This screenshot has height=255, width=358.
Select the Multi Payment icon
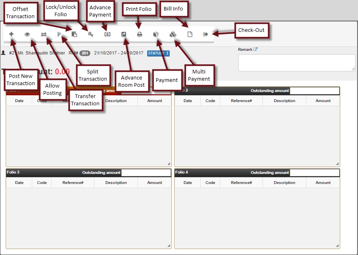(173, 34)
